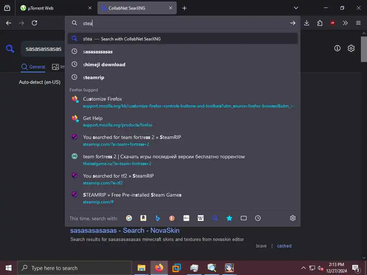
Task: Choose 'stea — Search with CollabNet SearXNG' suggestion
Action: [x=182, y=39]
